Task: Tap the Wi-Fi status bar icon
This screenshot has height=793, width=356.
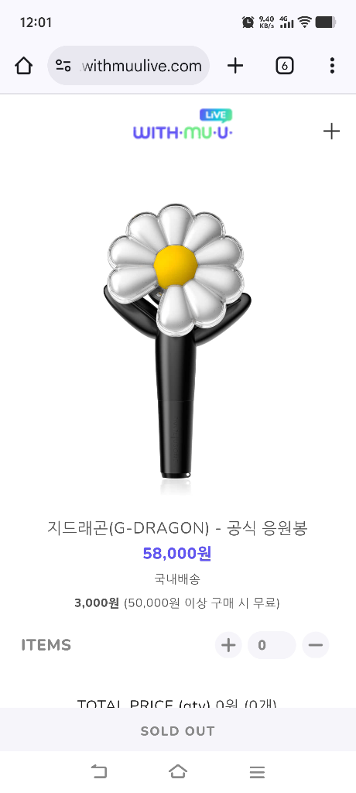Action: pos(304,22)
